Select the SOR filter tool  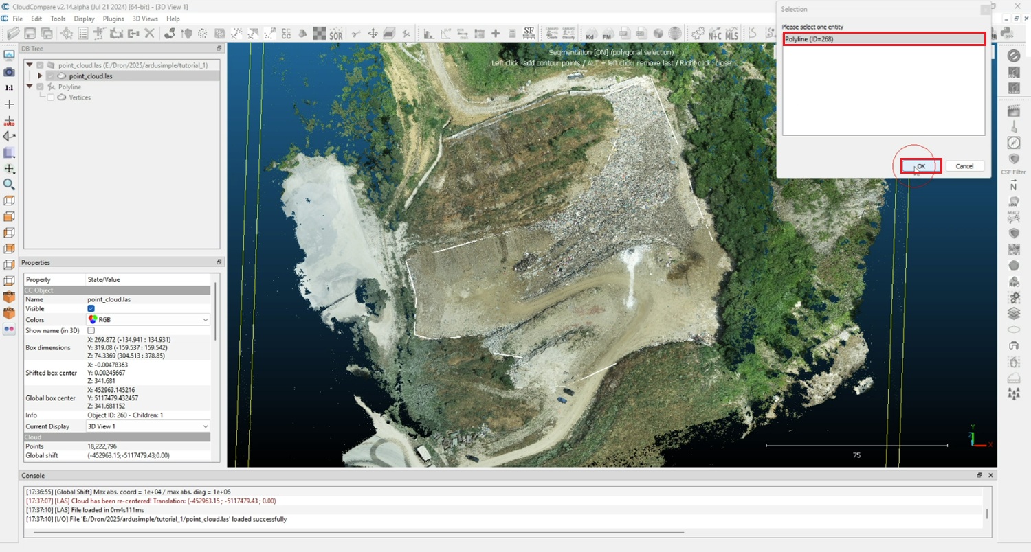[335, 33]
